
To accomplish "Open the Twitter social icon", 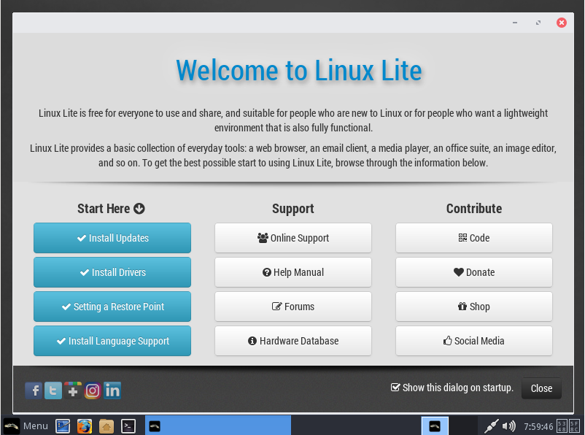I will [x=53, y=390].
